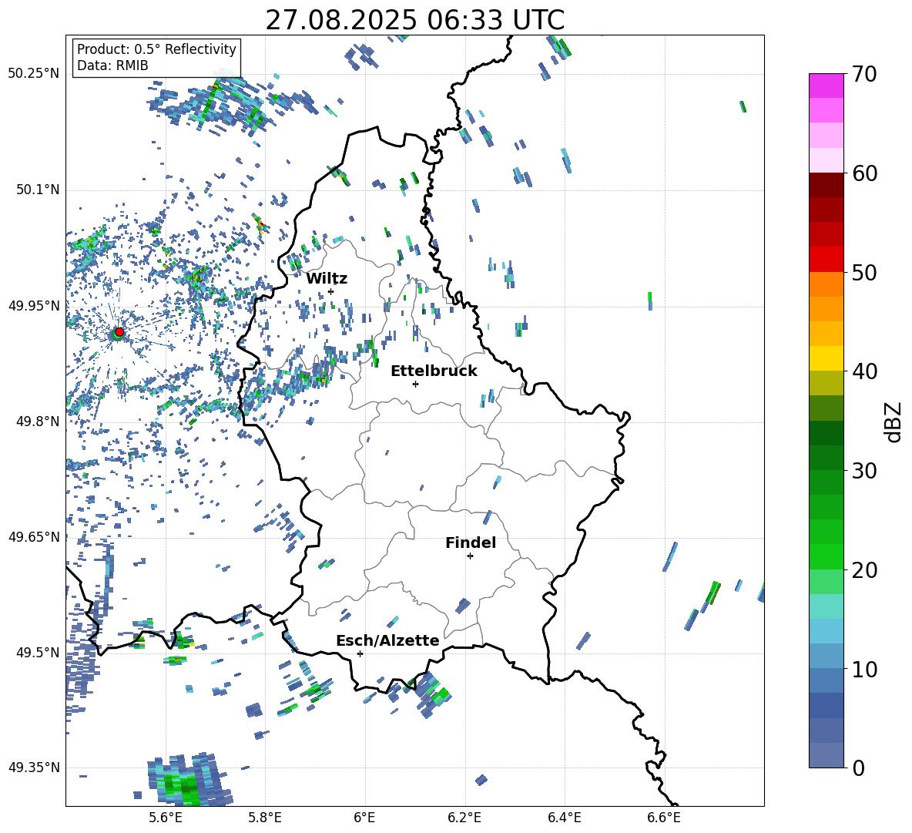
Task: Click the 50.1°N latitude label
Action: (x=37, y=190)
